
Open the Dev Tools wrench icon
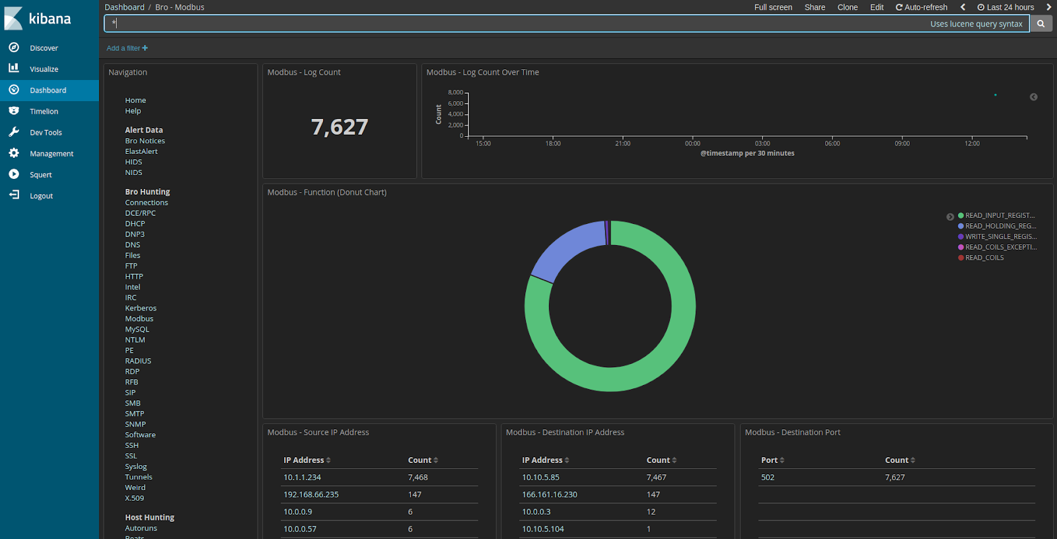[x=14, y=132]
